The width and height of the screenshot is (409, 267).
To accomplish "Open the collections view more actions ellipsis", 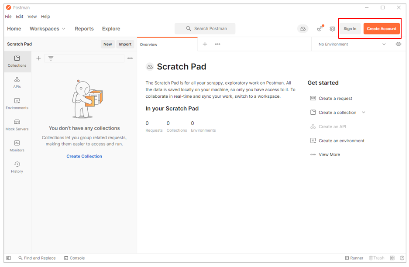I will pos(130,58).
